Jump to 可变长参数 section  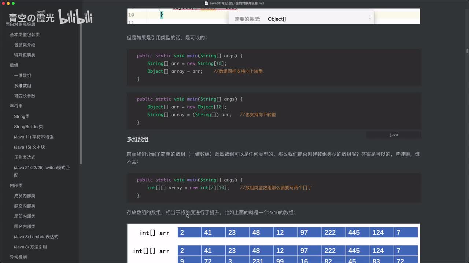pos(25,96)
